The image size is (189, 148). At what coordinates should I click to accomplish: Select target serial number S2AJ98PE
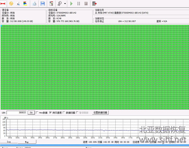point(61,16)
